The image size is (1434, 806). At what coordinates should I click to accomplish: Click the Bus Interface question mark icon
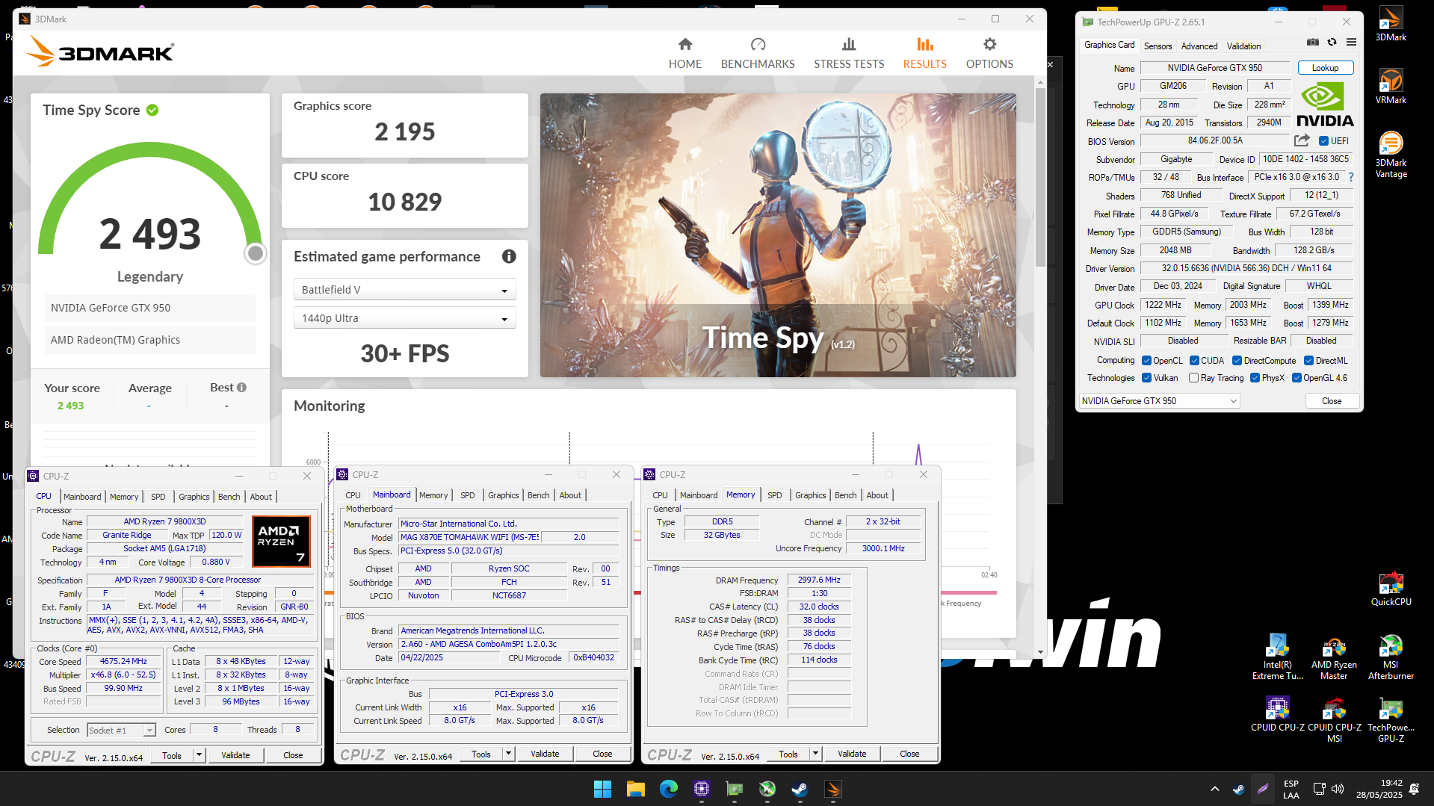click(1351, 177)
